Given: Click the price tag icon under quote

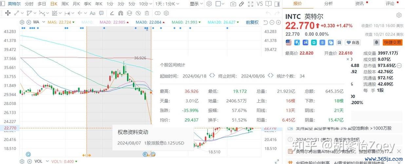Looking at the screenshot, I should 331,43.
